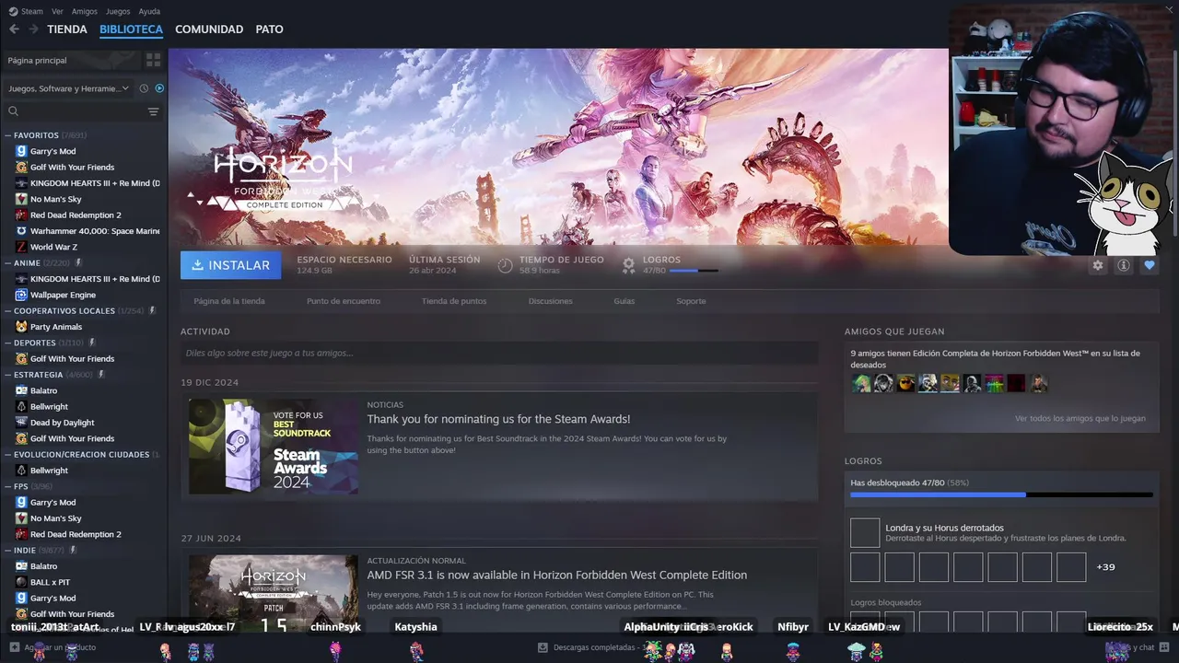This screenshot has width=1179, height=663.
Task: Open the completed downloads icon
Action: (543, 647)
